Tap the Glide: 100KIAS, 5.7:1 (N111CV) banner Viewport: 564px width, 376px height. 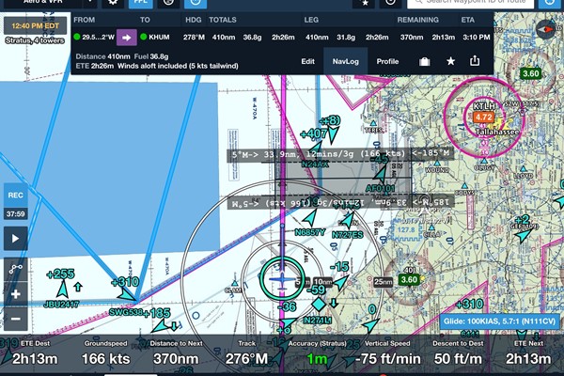tap(499, 321)
